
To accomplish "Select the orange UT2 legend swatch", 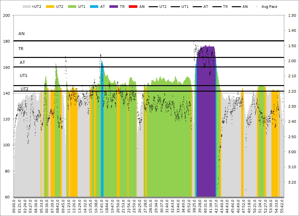I will click(50, 7).
